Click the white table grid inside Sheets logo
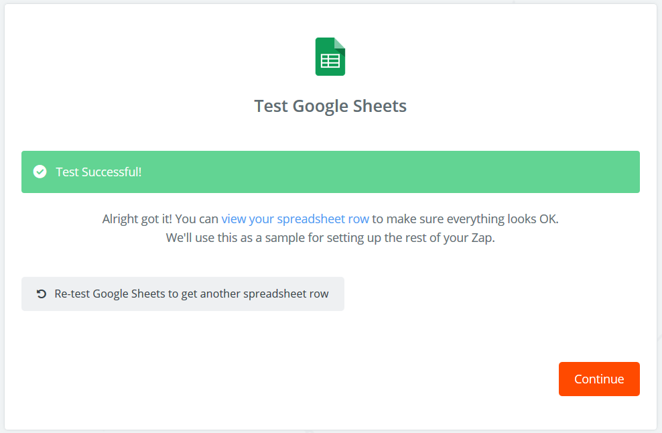The image size is (662, 433). click(x=330, y=61)
